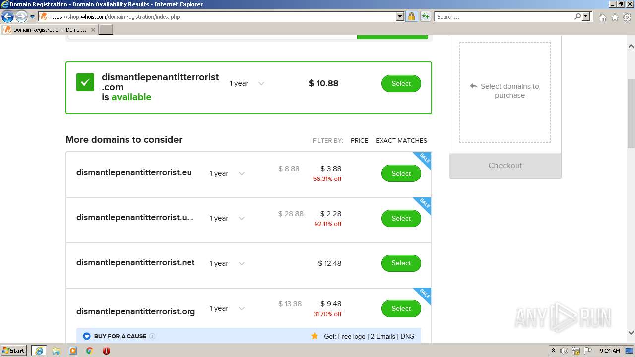Click the Internet Explorer title bar icon
The image size is (635, 357).
pyautogui.click(x=5, y=4)
